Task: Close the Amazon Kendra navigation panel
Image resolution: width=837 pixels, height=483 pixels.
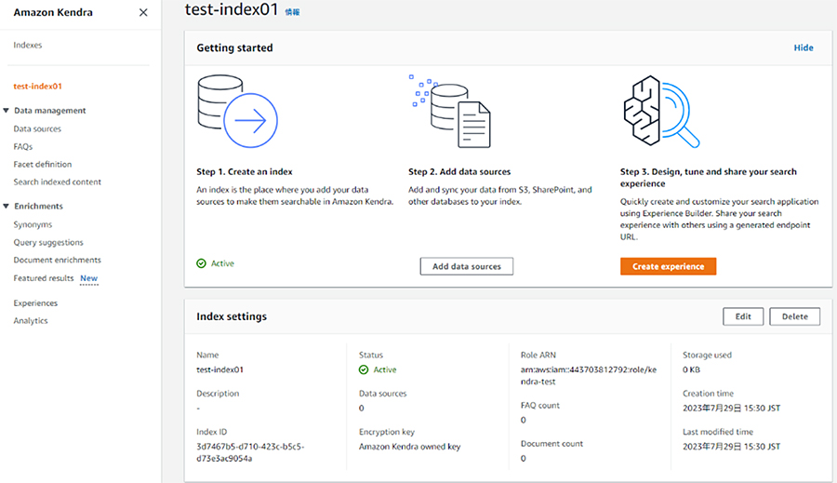Action: pos(143,12)
